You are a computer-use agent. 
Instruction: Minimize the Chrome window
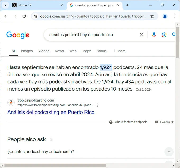(150, 5)
